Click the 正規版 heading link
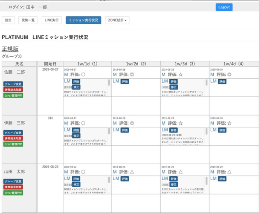The width and height of the screenshot is (259, 213). (10, 49)
